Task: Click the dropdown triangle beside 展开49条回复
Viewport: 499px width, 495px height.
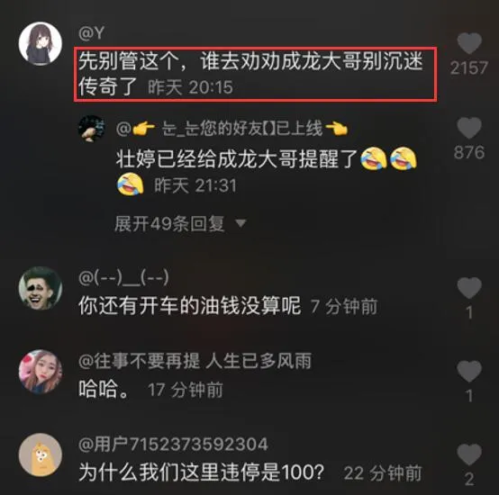Action: (x=240, y=223)
